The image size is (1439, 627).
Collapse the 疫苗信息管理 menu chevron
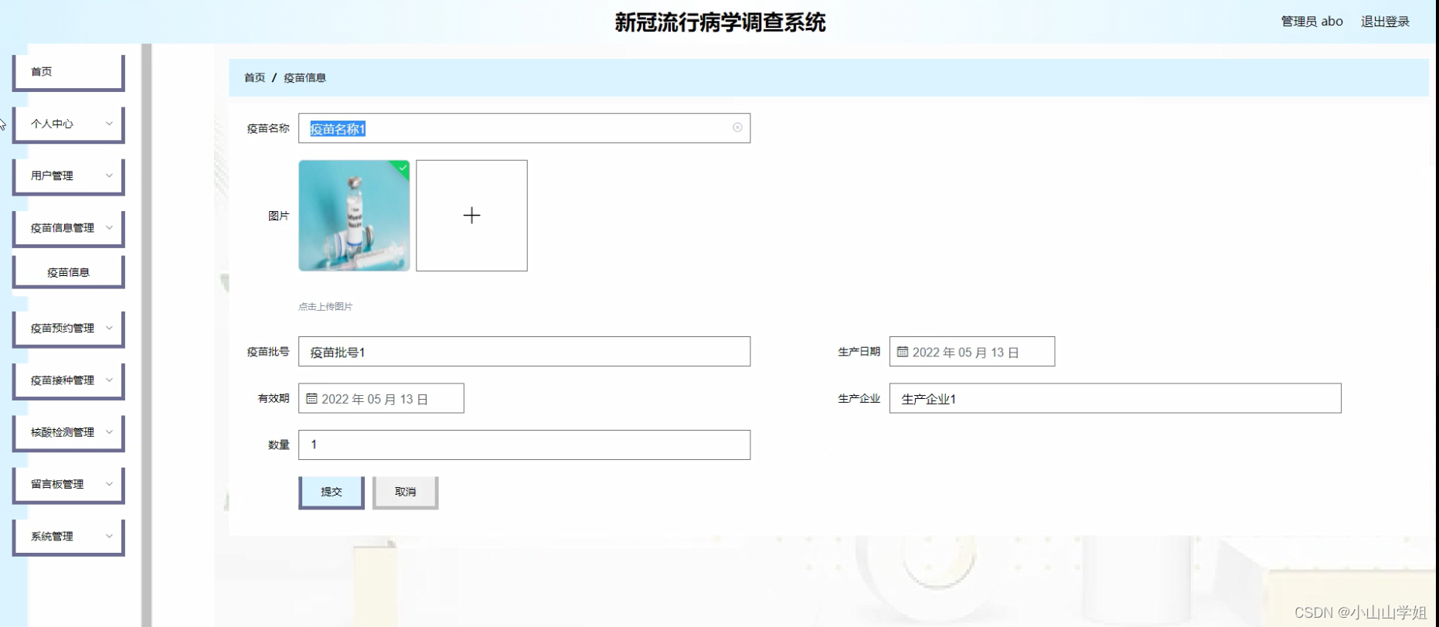click(x=109, y=227)
